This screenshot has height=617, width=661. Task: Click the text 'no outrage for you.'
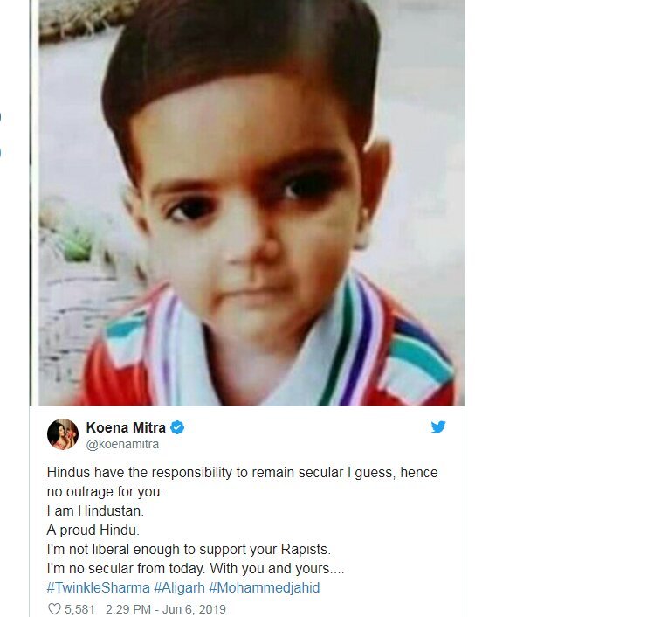[105, 492]
